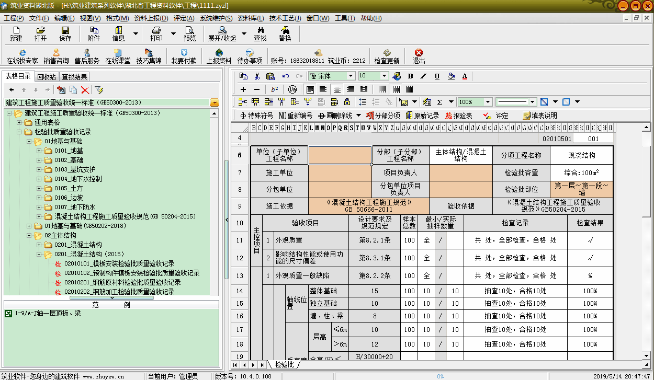Open the 宋体 font family dropdown
The image size is (654, 380).
coord(351,76)
